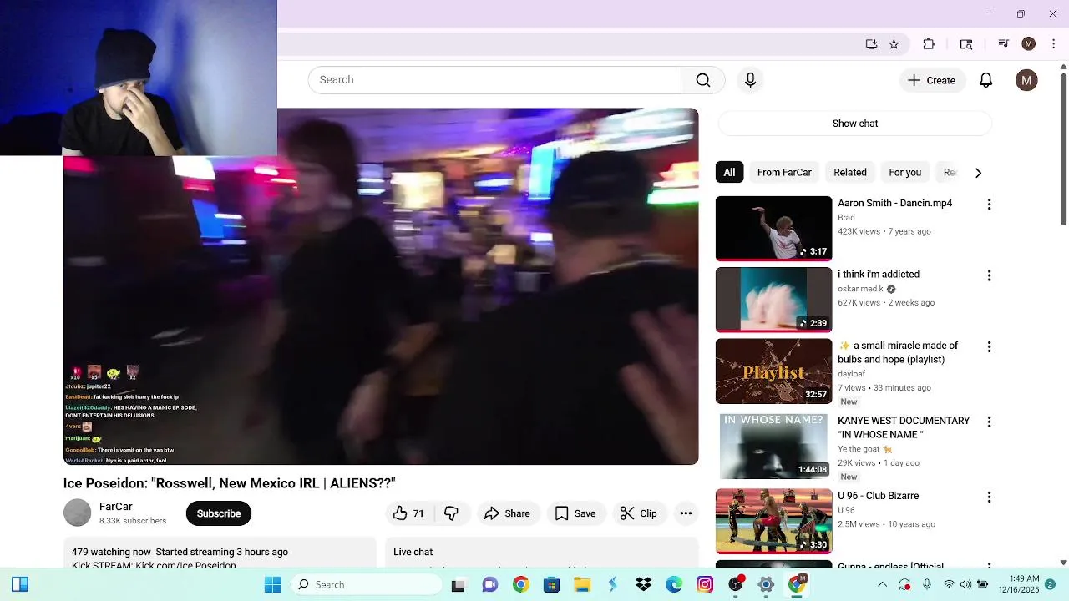This screenshot has height=601, width=1069.
Task: Dislike the video with thumbs down
Action: [452, 513]
